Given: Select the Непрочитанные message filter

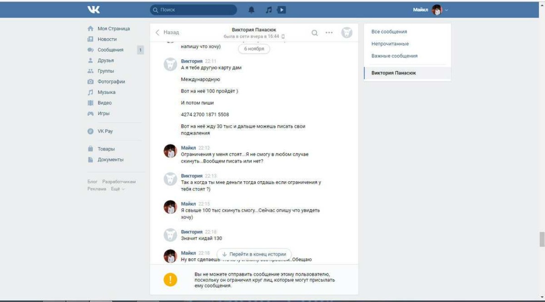Looking at the screenshot, I should (390, 44).
